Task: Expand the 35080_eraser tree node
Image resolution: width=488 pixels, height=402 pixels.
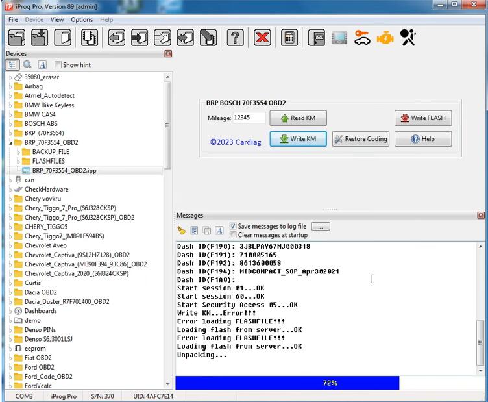Action: click(10, 77)
